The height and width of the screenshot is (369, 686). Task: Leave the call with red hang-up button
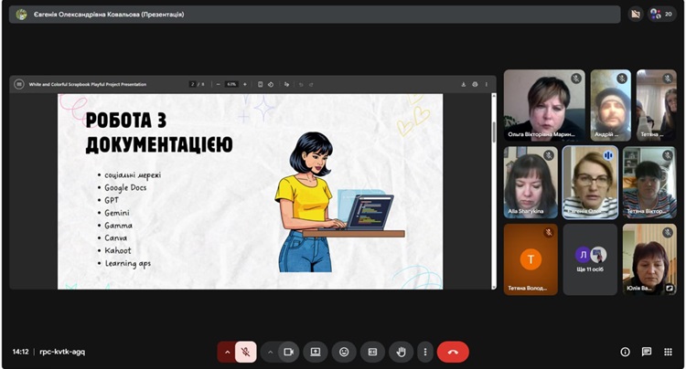pyautogui.click(x=453, y=352)
